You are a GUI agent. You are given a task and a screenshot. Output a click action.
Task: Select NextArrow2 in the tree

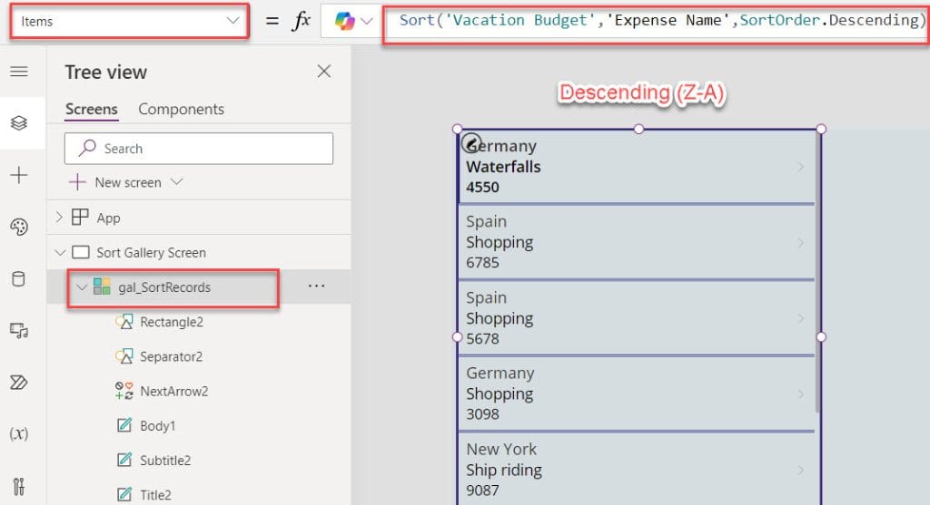click(x=173, y=392)
